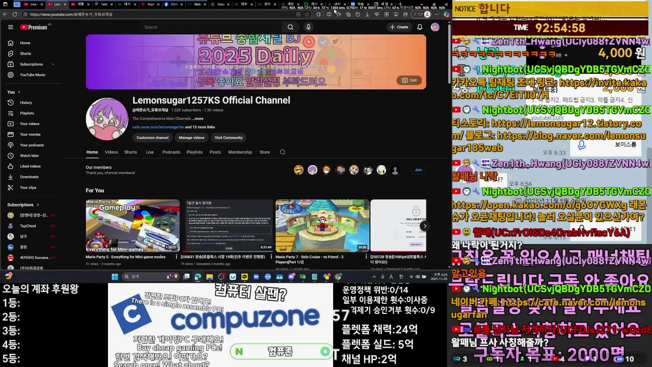The image size is (652, 367).
Task: Bookmark page with address bar star
Action: [307, 14]
